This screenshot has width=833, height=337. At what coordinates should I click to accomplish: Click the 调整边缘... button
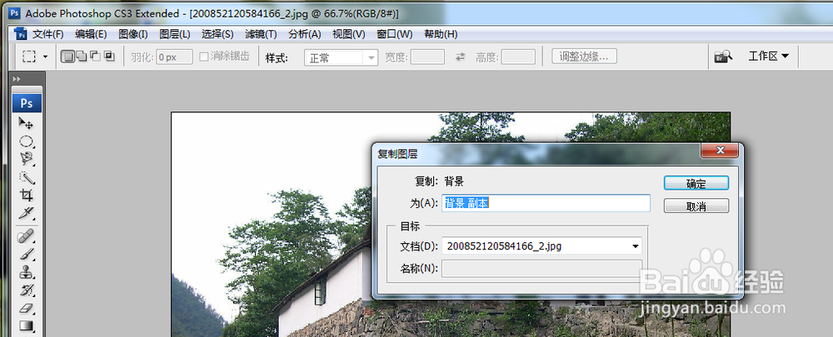tap(585, 57)
